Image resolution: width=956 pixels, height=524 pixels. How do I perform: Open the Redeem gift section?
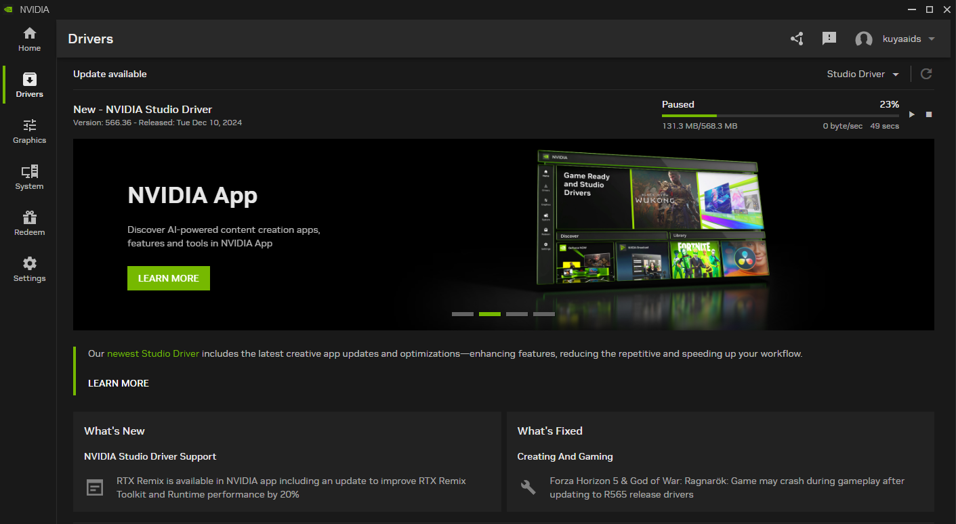click(29, 223)
